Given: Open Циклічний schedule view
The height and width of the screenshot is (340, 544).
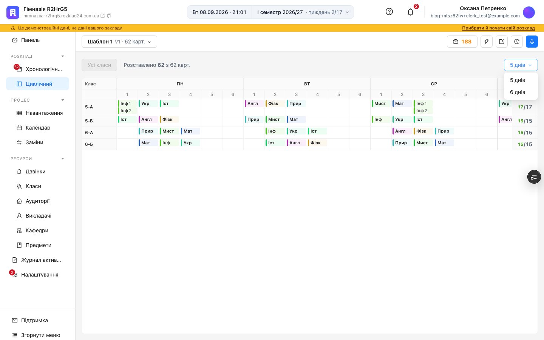Looking at the screenshot, I should point(38,84).
